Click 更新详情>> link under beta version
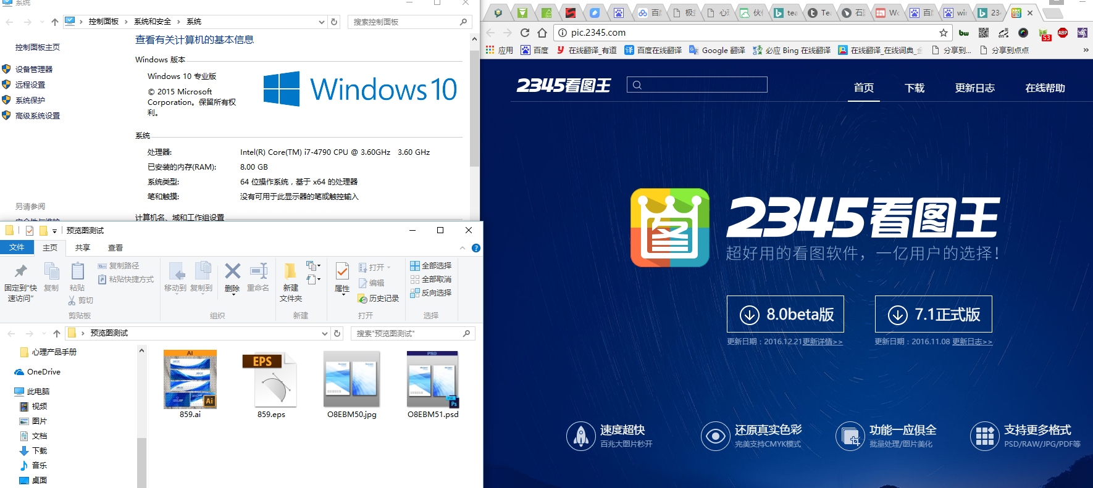The image size is (1093, 488). click(x=823, y=342)
